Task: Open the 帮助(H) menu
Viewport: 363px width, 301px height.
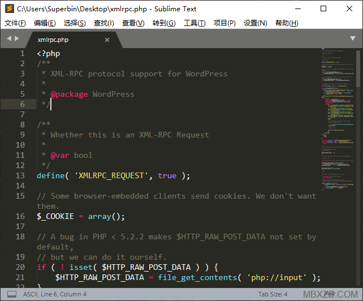Action: [287, 23]
